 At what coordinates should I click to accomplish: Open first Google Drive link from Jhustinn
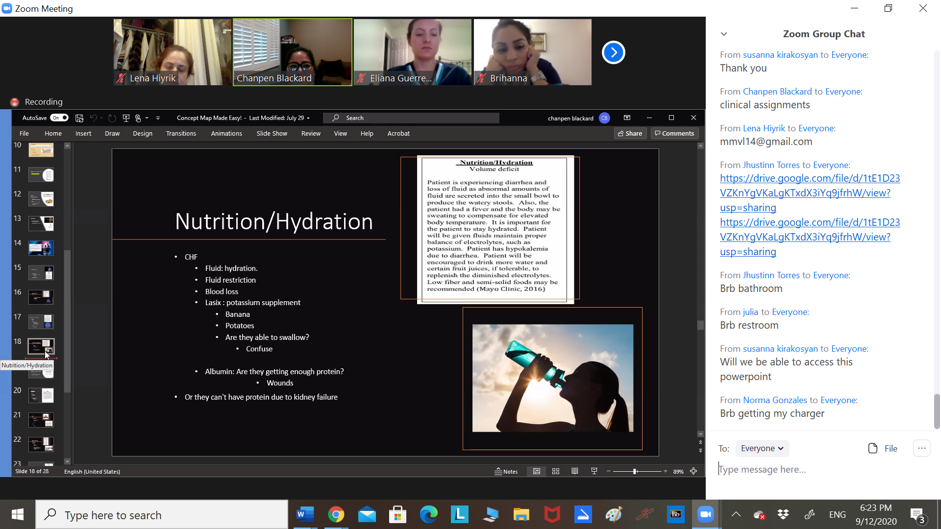[x=810, y=193]
